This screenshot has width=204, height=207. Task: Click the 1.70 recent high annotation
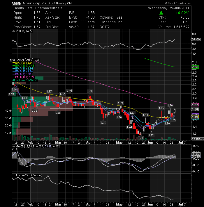click(170, 106)
